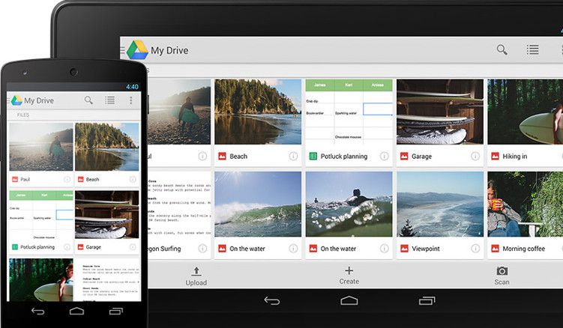Viewport: 563px width, 328px height.
Task: Open info for Garage on the phone
Action: click(133, 247)
